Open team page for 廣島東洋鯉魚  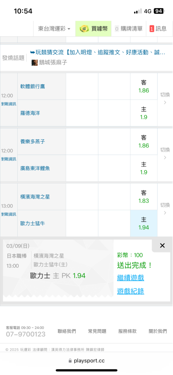point(35,168)
